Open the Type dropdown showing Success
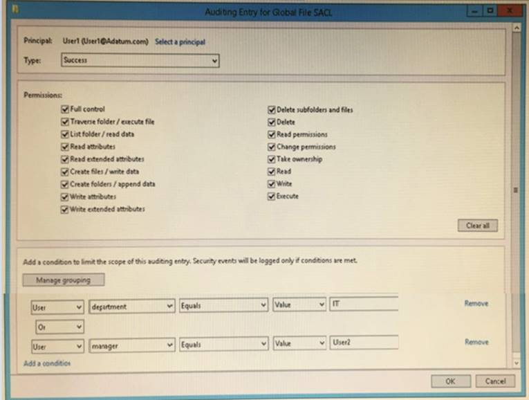Viewport: 529px width, 400px height. pos(140,61)
